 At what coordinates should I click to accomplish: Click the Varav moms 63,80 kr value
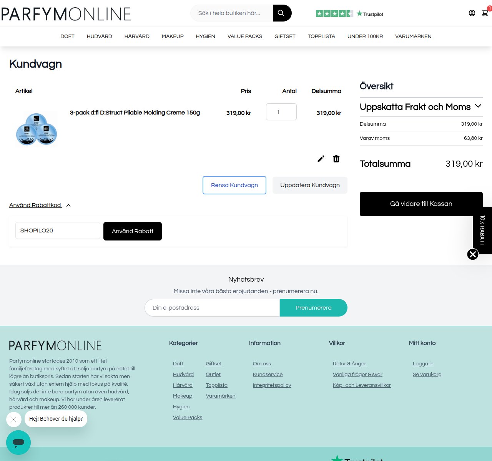[x=473, y=138]
